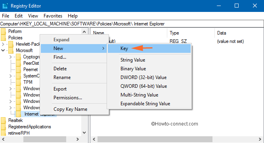Select the Realtek tree item
The height and width of the screenshot is (143, 264).
pos(15,120)
